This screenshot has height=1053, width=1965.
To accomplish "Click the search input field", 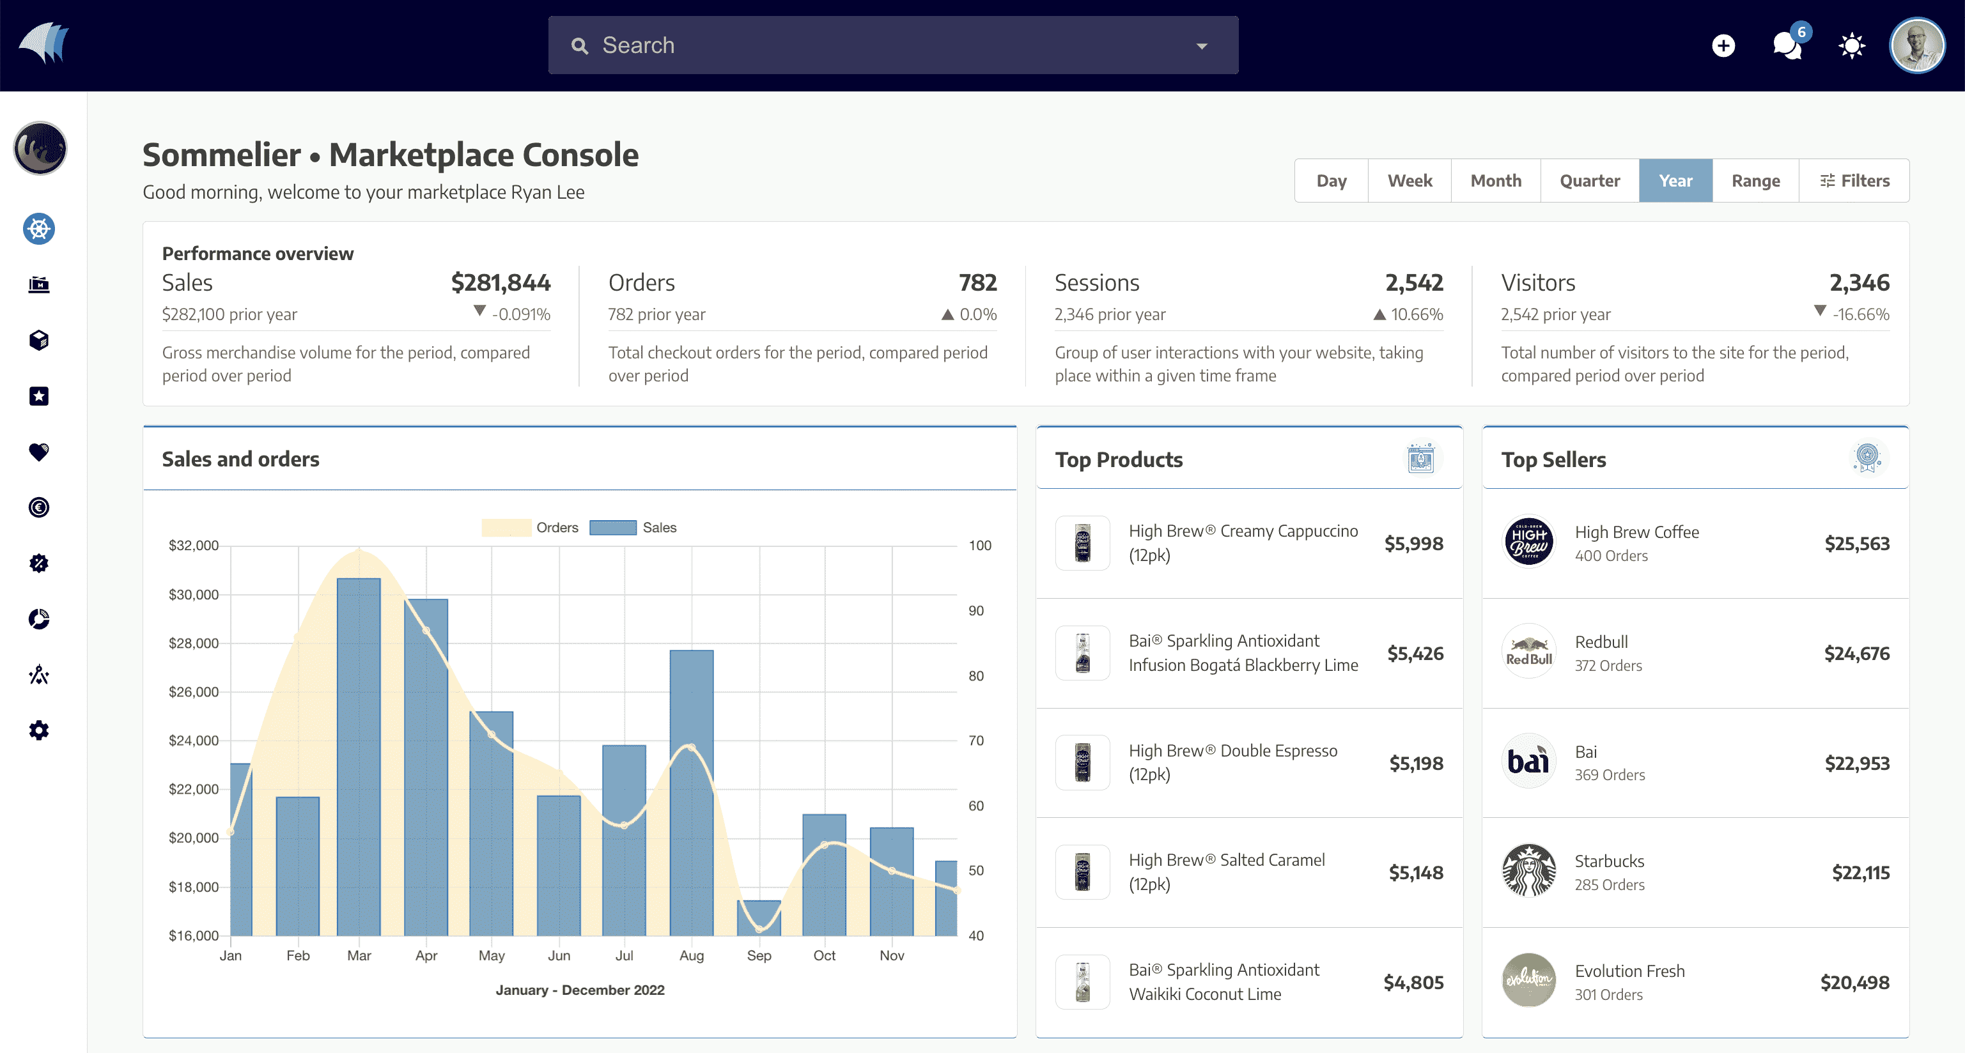I will pyautogui.click(x=889, y=44).
